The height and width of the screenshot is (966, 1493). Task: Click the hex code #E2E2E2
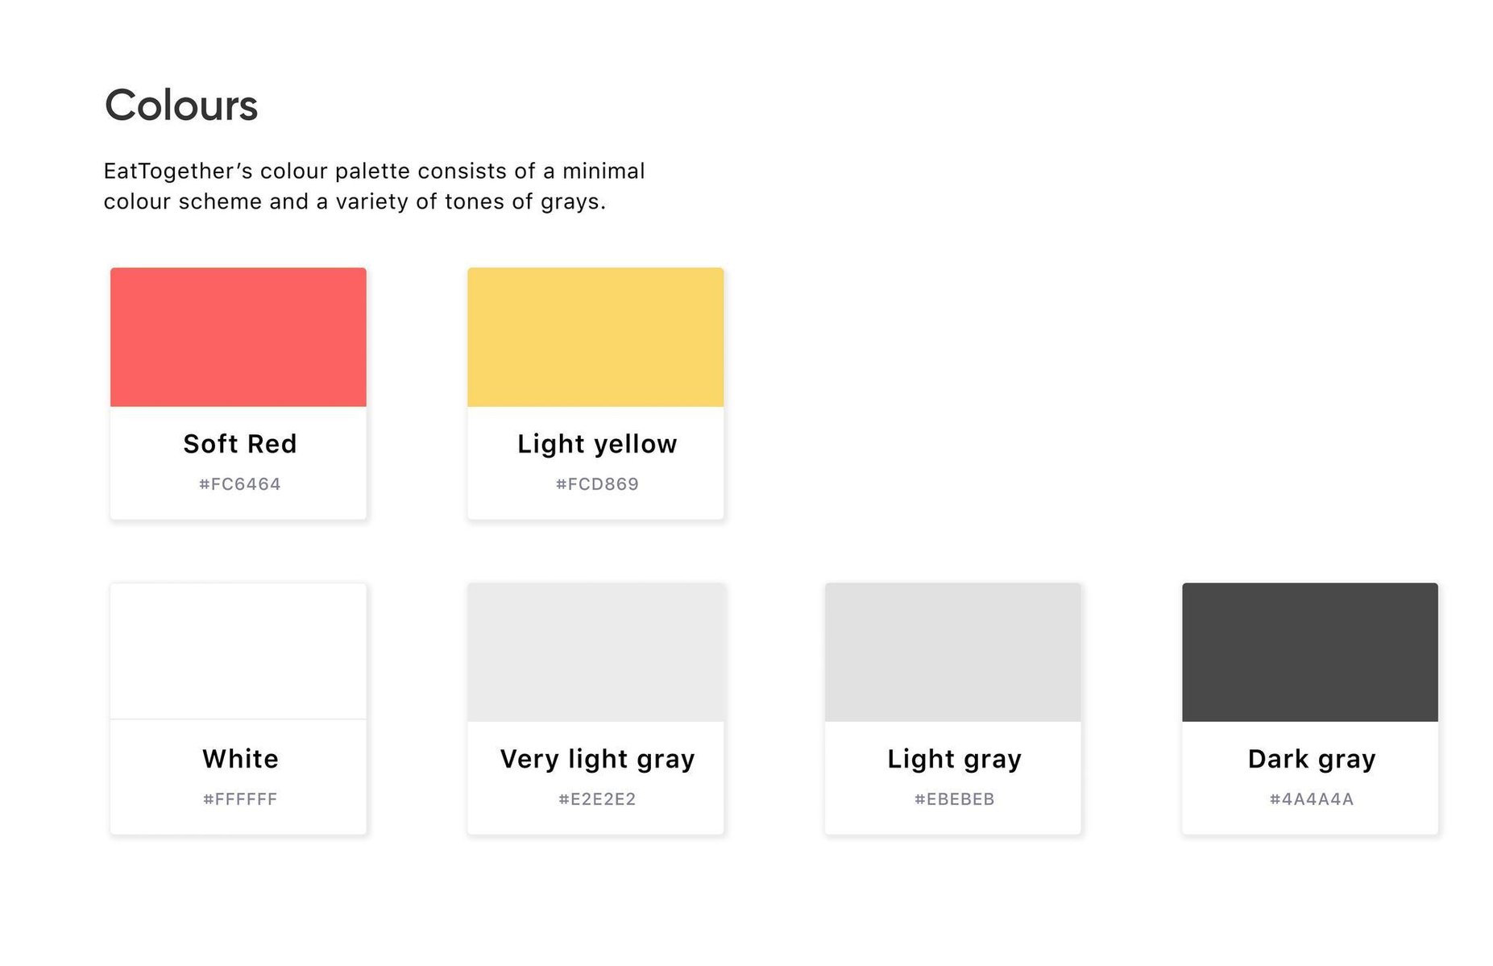pyautogui.click(x=597, y=799)
